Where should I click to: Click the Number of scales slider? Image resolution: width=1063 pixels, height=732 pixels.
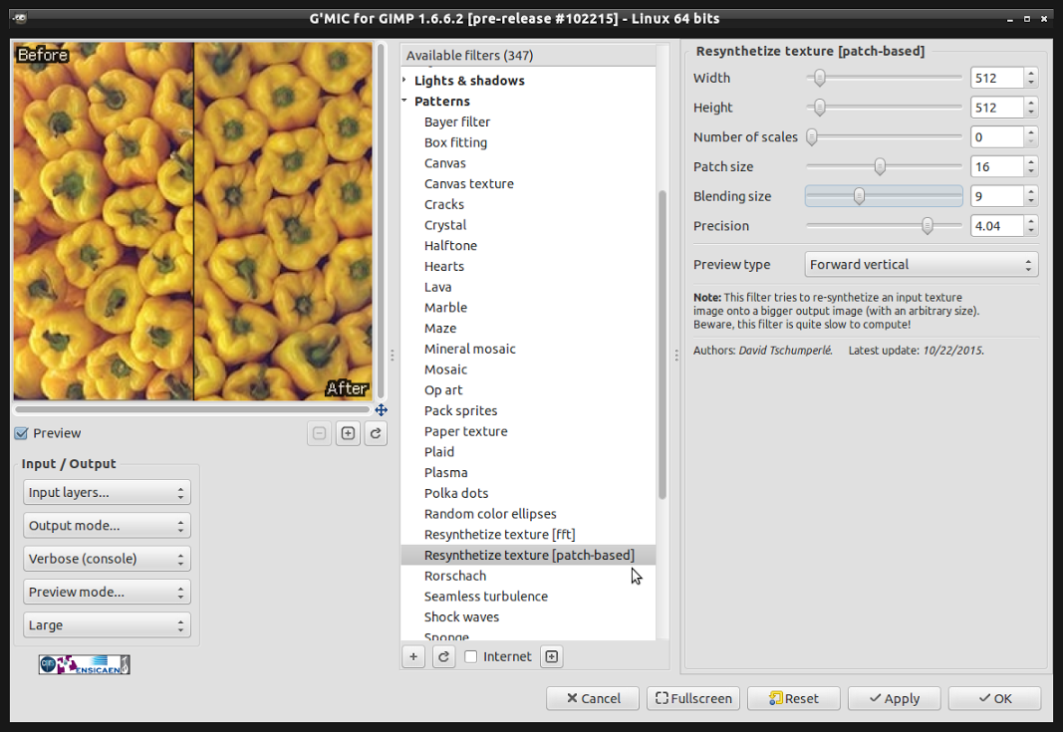pyautogui.click(x=884, y=136)
